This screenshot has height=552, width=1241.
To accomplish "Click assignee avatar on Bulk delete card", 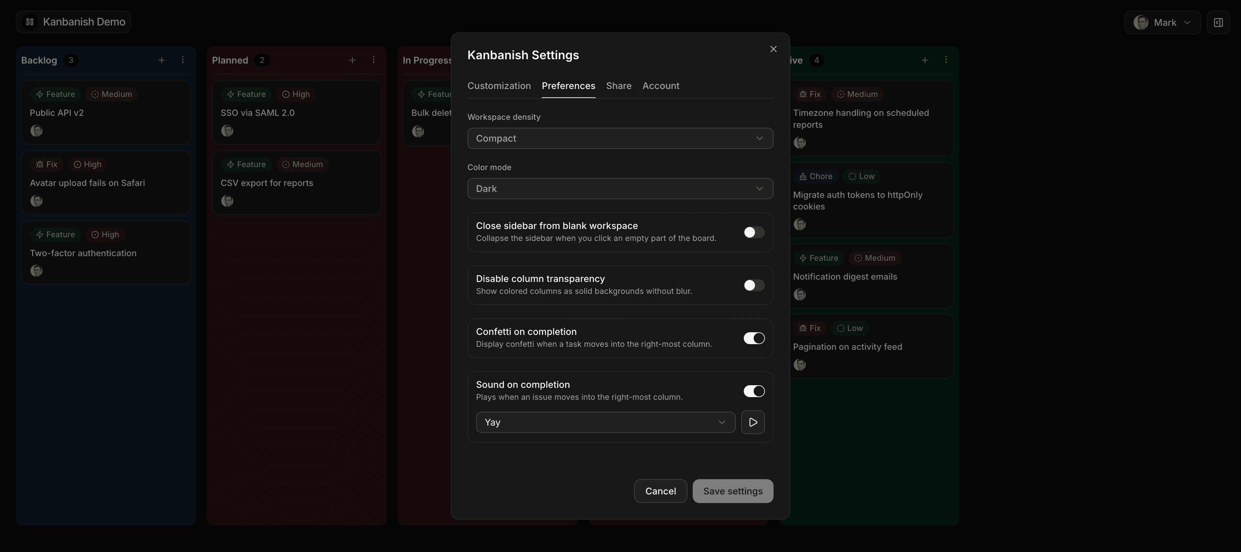I will 418,131.
